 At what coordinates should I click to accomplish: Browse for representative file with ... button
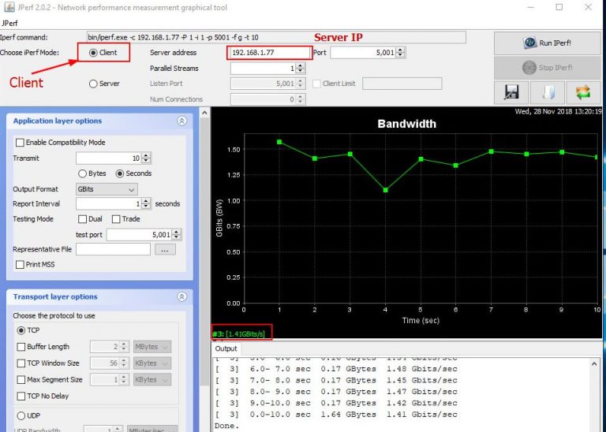pos(165,249)
